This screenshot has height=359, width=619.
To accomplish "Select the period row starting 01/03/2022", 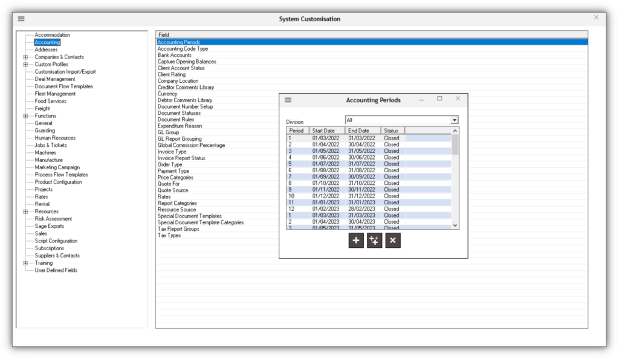I will click(369, 138).
